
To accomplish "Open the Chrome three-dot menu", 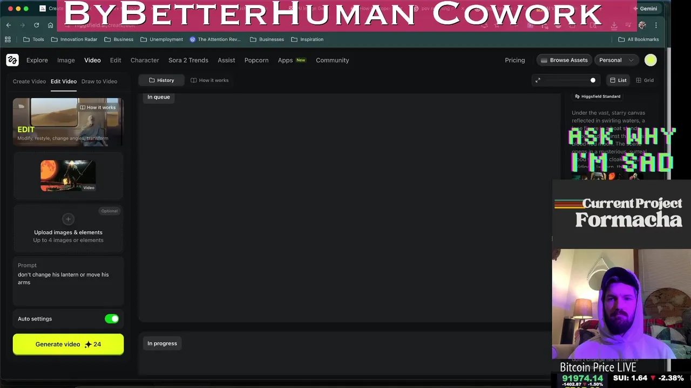I will click(656, 25).
